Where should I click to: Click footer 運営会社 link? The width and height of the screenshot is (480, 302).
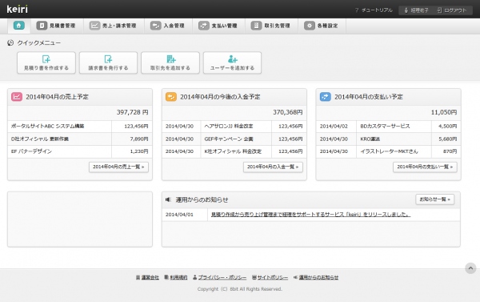click(150, 277)
